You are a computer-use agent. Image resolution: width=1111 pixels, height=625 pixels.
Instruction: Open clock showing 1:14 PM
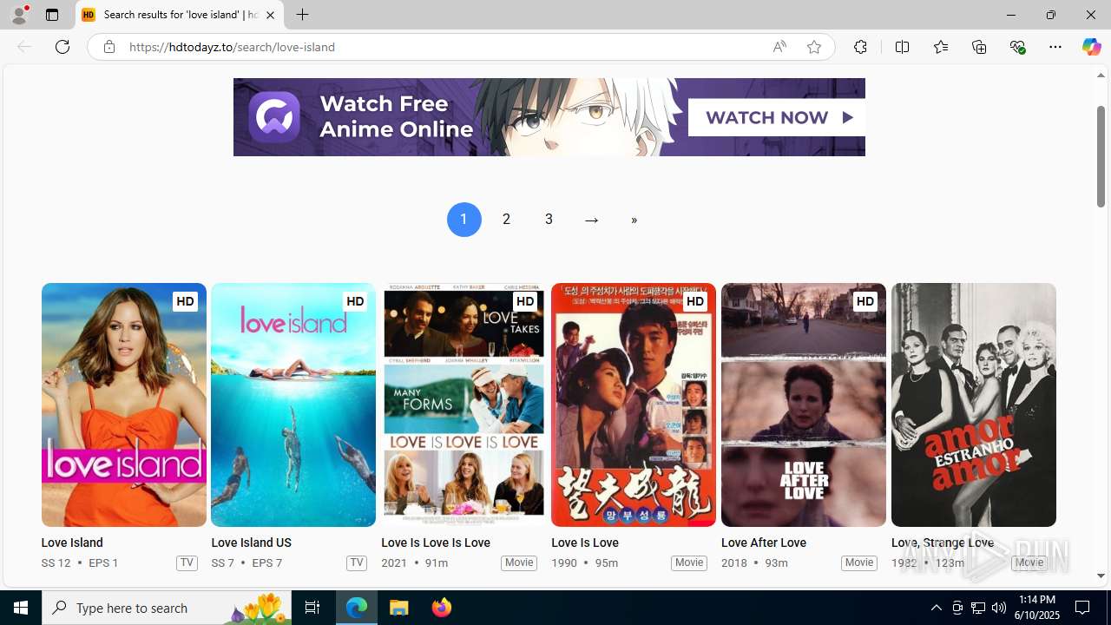[x=1035, y=608]
